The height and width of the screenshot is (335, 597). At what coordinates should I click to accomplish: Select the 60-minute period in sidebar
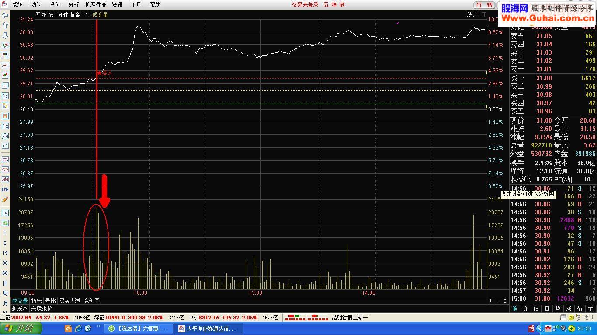pyautogui.click(x=5, y=273)
